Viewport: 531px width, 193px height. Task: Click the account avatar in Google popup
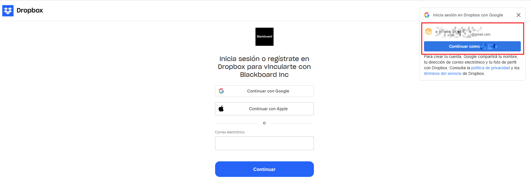click(x=429, y=32)
